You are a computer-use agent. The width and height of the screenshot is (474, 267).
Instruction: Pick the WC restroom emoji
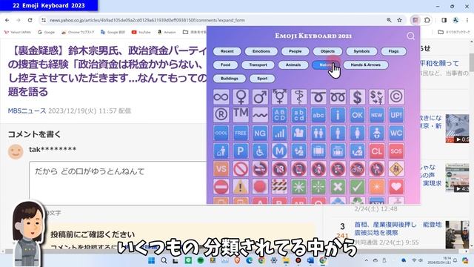[396, 133]
